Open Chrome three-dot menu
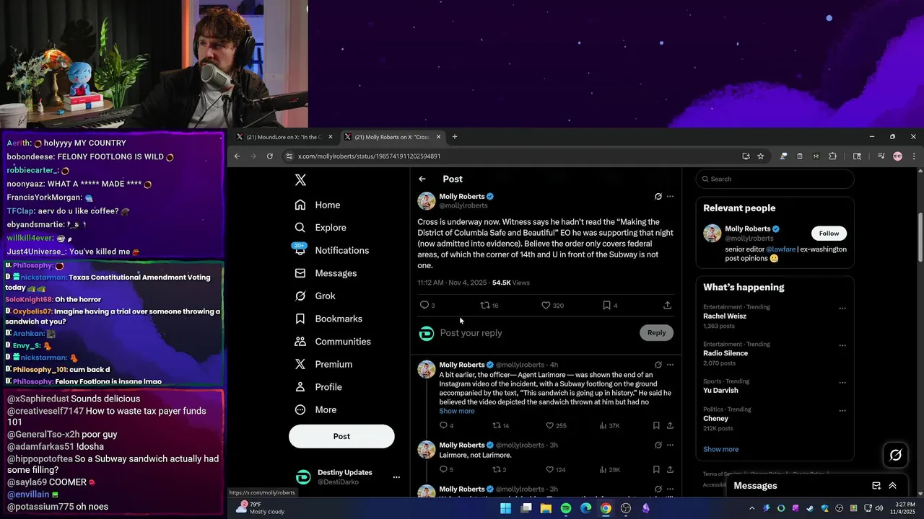The height and width of the screenshot is (519, 924). (x=914, y=156)
